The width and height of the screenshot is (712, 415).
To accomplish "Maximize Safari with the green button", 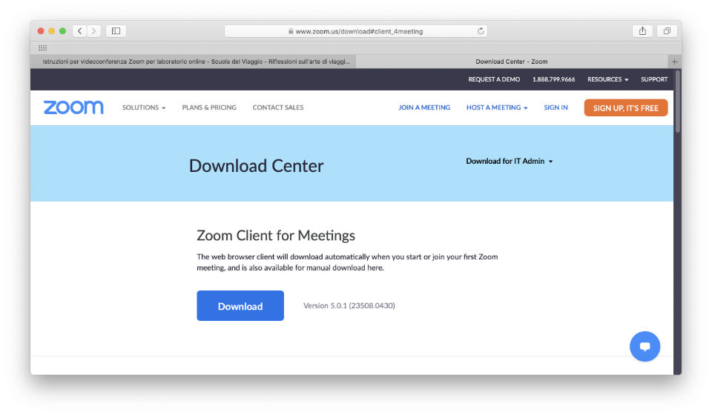I will point(62,31).
